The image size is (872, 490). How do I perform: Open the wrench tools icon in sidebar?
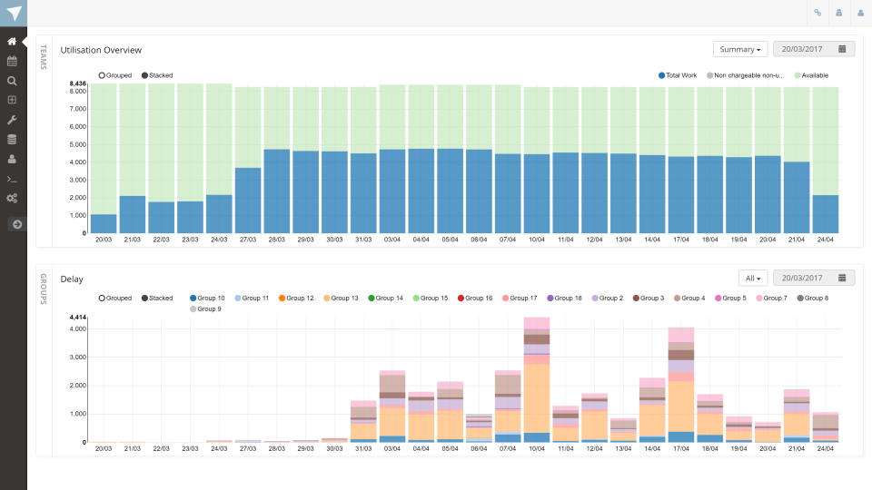tap(12, 120)
